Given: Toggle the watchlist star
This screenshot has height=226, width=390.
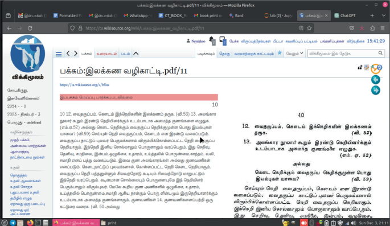Looking at the screenshot, I should 280,53.
